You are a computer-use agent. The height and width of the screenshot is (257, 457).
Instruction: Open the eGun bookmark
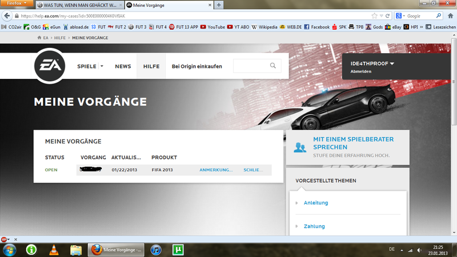tap(51, 27)
